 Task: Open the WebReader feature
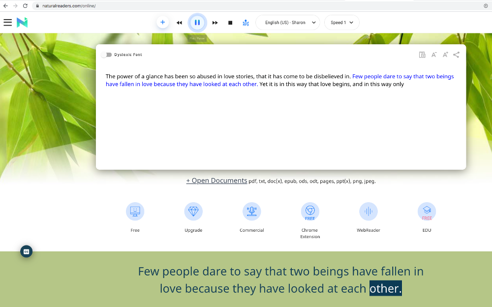368,211
